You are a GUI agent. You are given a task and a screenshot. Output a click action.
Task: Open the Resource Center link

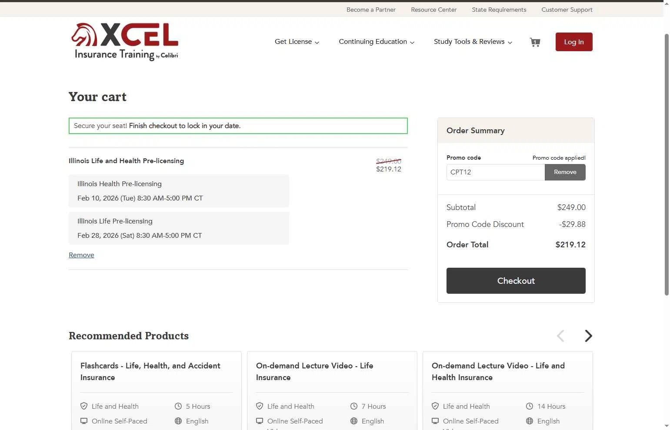[x=434, y=10]
